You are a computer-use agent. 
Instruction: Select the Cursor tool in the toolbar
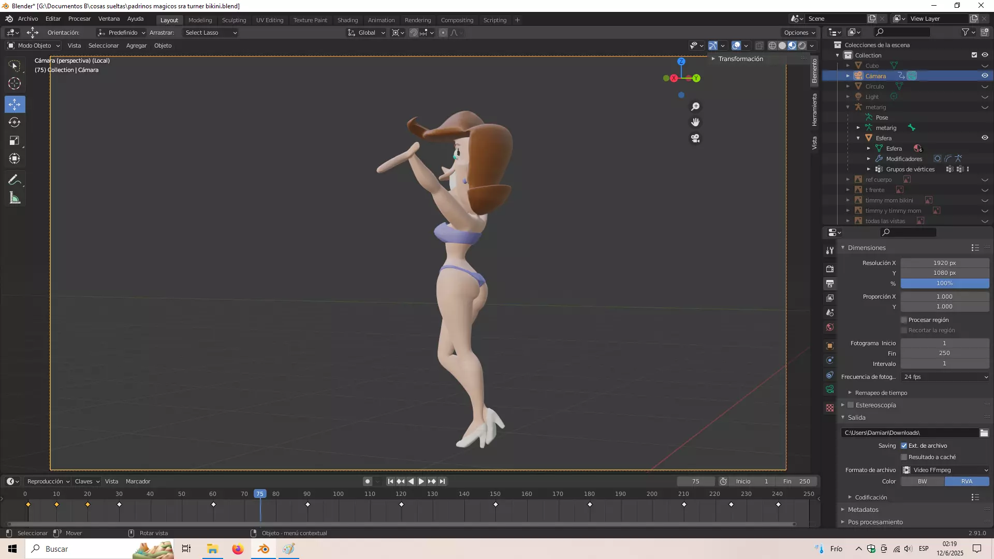(x=14, y=83)
